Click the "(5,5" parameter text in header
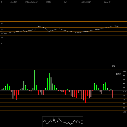This screenshot has height=127, width=127. (x=65, y=2)
